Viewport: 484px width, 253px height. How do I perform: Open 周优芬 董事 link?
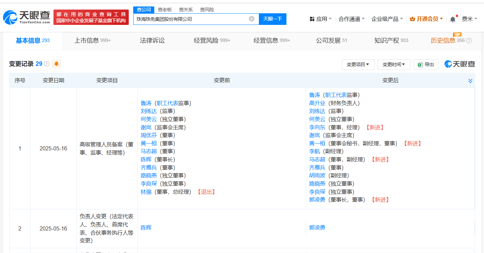pos(149,135)
